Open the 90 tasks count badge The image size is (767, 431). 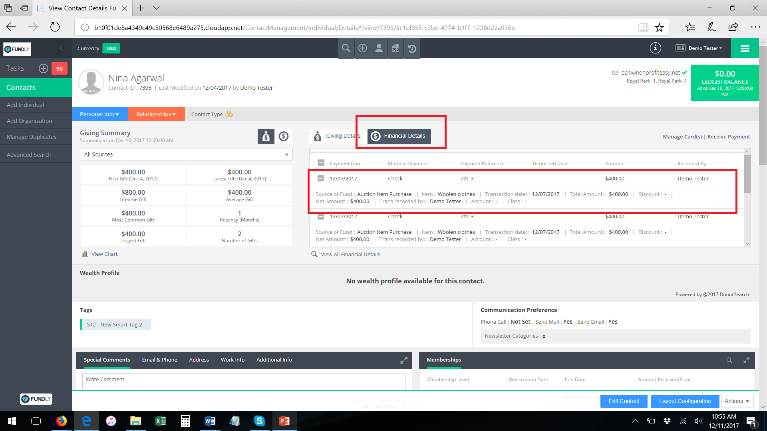pos(59,68)
